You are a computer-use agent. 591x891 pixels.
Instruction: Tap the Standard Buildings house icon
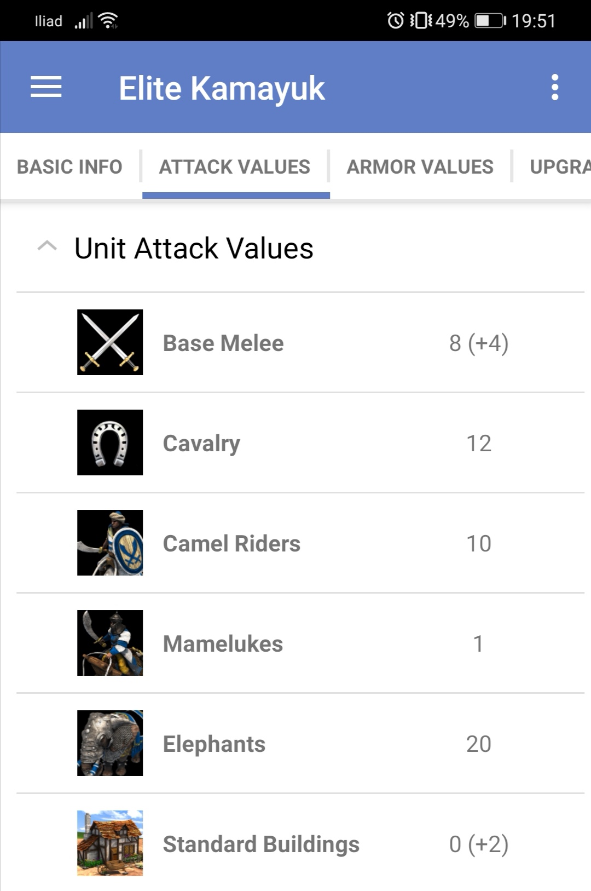pos(110,843)
